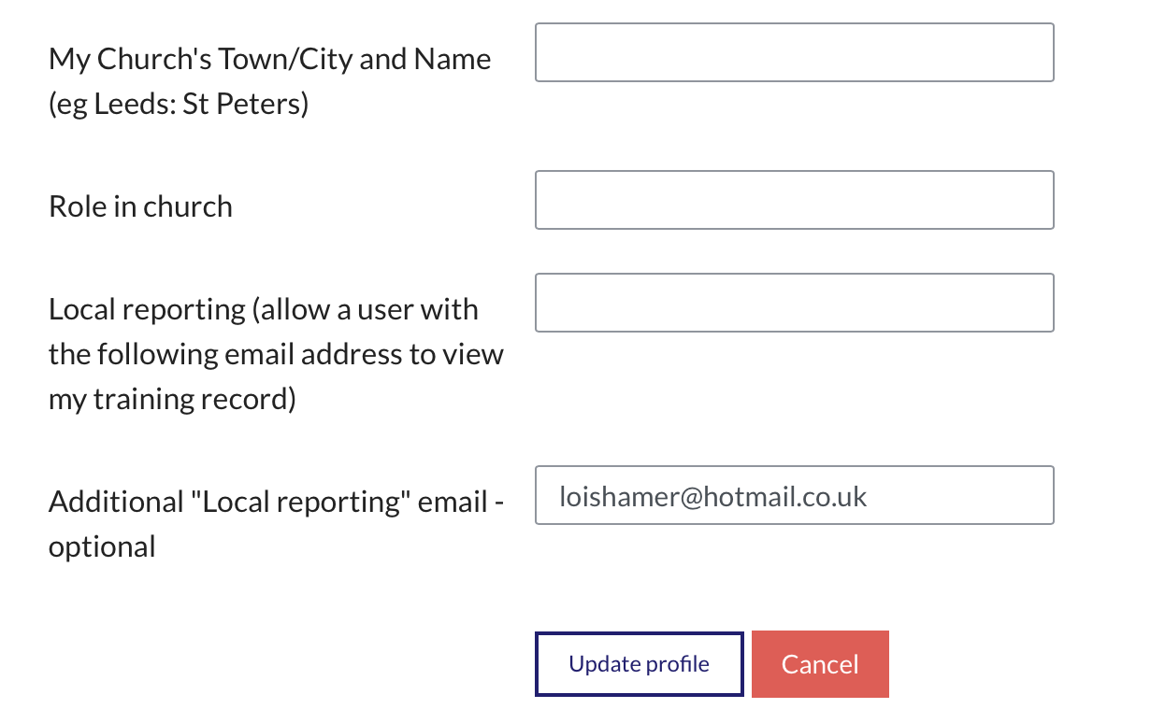
Task: Click "the following email address to view" text
Action: [276, 354]
